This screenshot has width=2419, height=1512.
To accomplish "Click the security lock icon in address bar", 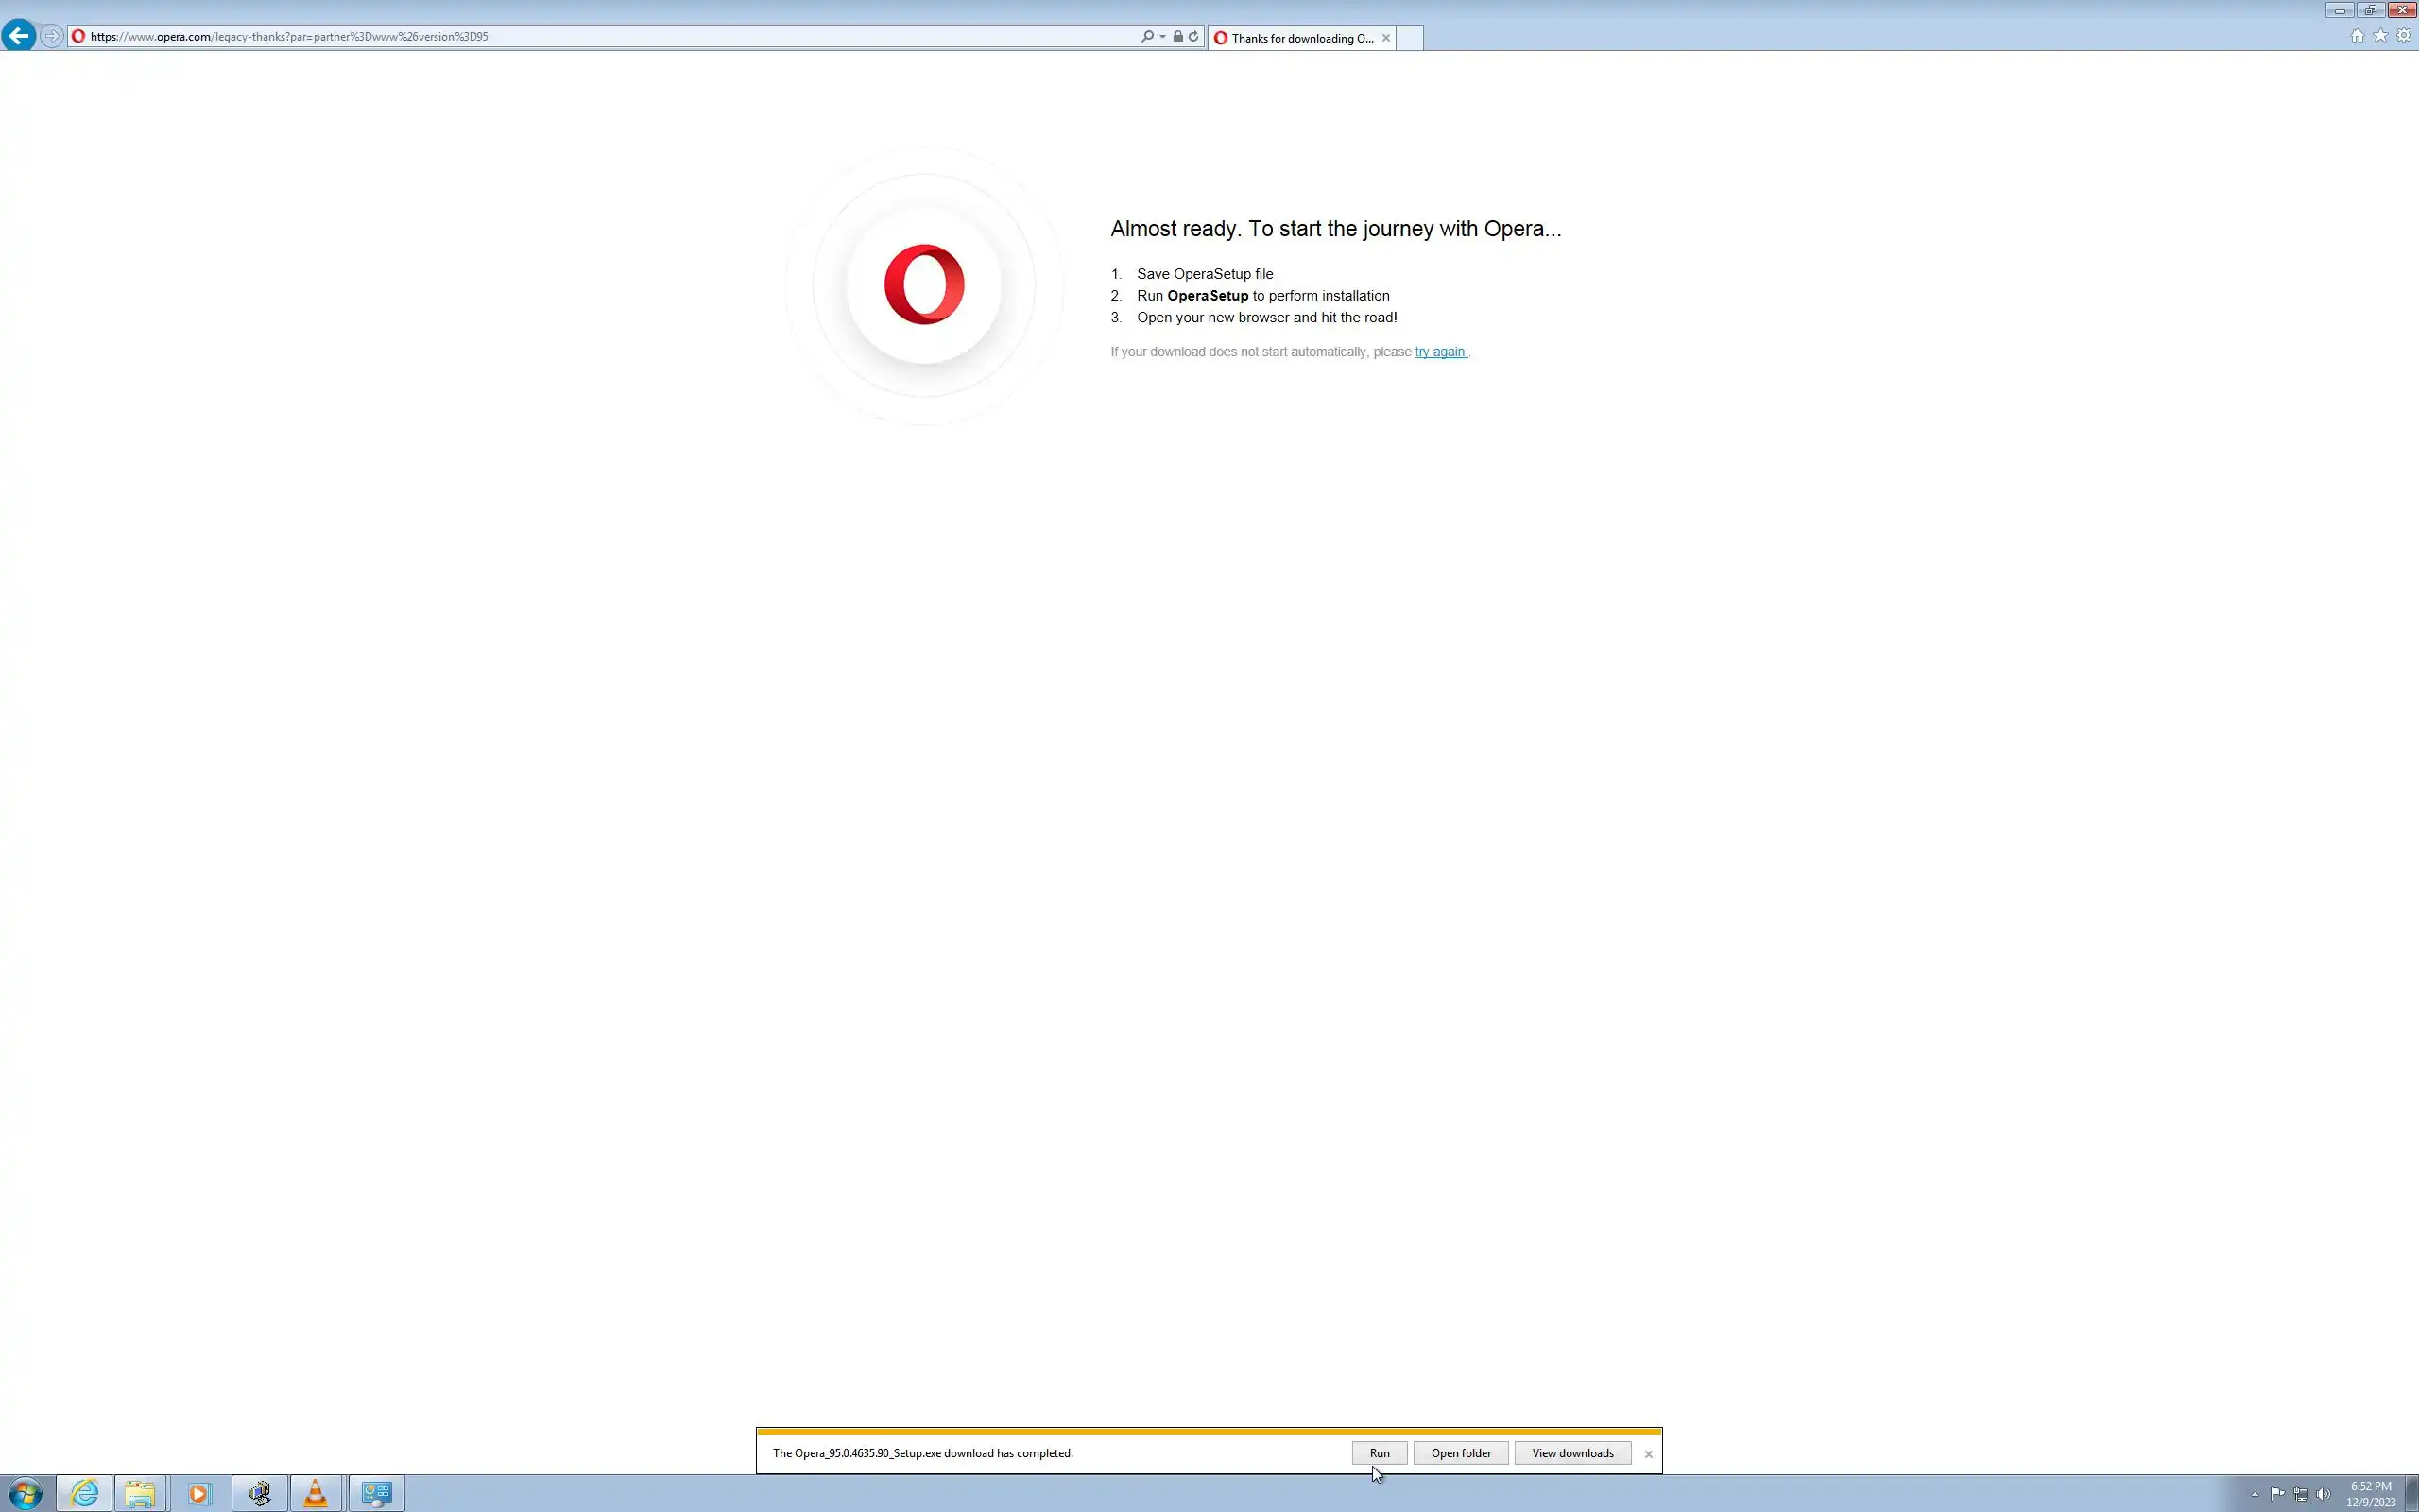I will [1177, 36].
